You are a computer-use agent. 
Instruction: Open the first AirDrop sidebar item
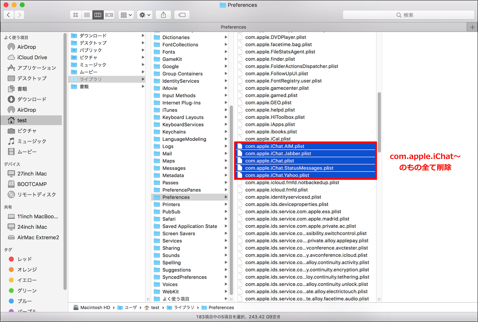click(x=32, y=47)
